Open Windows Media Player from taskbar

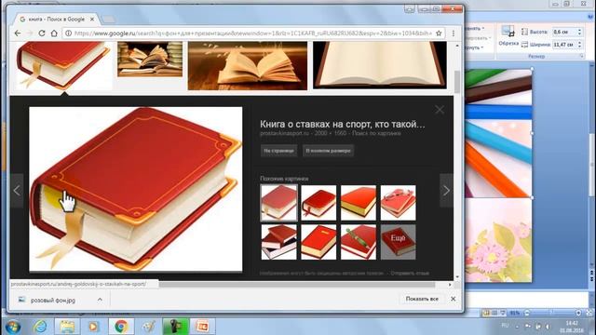click(93, 327)
